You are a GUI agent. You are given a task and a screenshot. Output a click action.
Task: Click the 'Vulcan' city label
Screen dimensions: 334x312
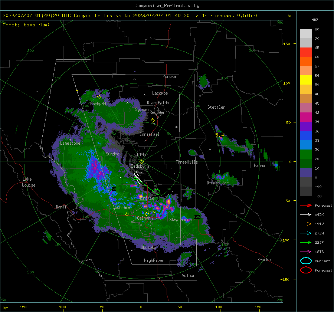tap(189, 276)
